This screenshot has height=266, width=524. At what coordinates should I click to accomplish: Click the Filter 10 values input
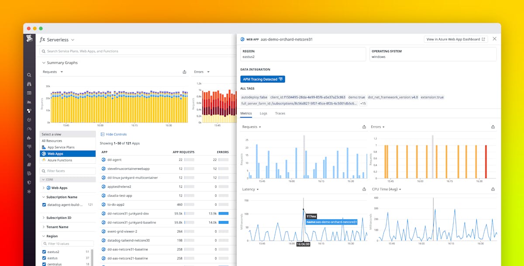click(67, 244)
